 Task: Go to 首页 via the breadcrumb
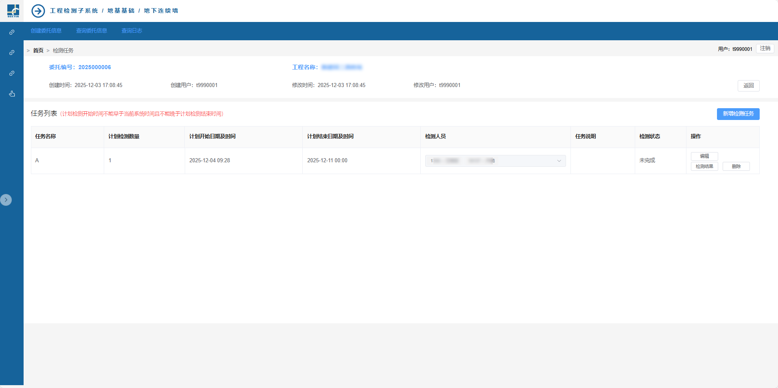coord(38,50)
